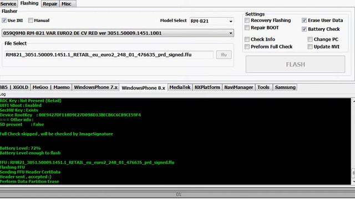The height and width of the screenshot is (199, 355).
Task: Click the log scrollbar down arrow
Action: tap(353, 182)
